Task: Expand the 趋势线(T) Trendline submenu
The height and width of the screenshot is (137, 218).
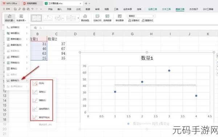Action: pyautogui.click(x=17, y=80)
